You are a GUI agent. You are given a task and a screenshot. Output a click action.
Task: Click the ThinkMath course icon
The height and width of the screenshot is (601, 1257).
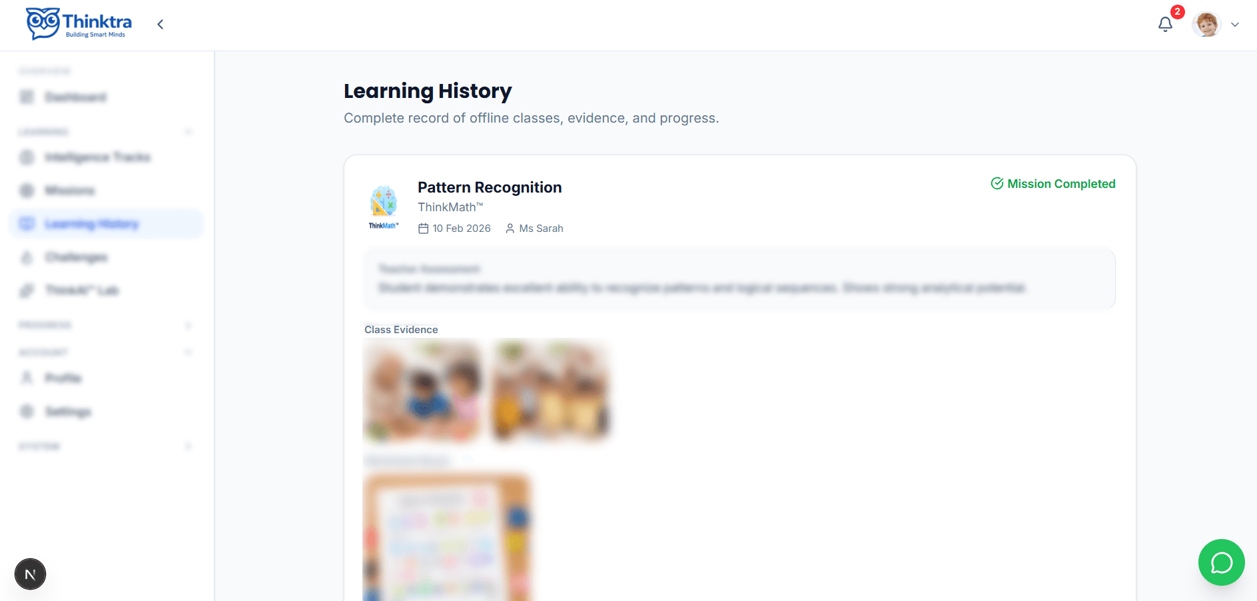coord(384,203)
